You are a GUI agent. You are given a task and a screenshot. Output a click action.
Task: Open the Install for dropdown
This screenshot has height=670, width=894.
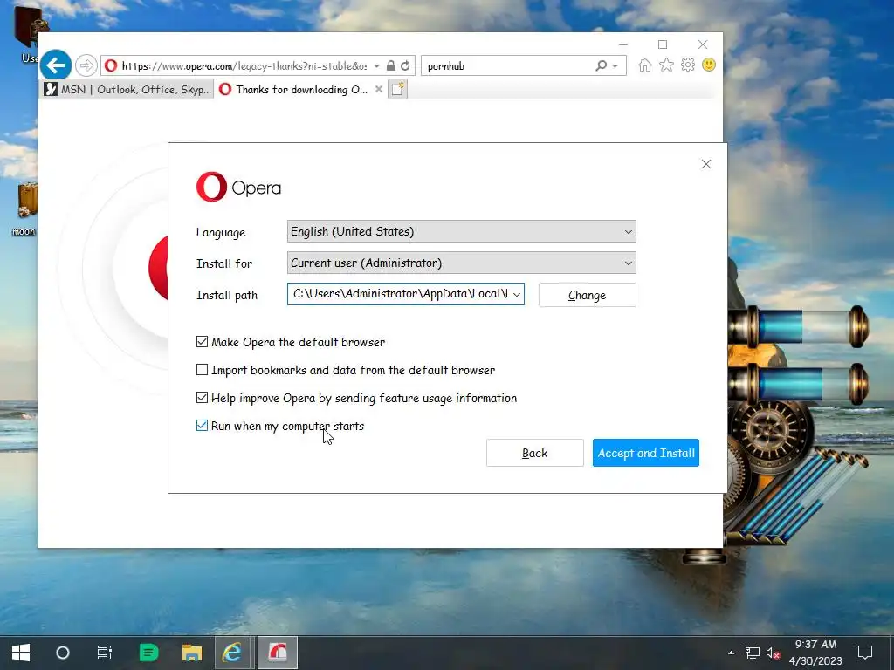coord(461,263)
